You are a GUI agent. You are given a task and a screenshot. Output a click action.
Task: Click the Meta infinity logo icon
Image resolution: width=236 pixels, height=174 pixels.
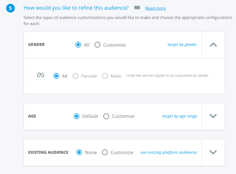click(41, 75)
